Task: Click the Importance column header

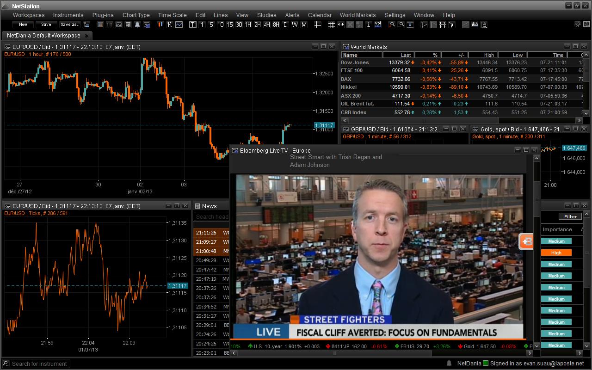Action: 557,229
